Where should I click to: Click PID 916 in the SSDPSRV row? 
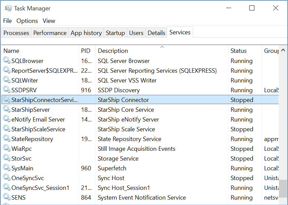pyautogui.click(x=86, y=90)
